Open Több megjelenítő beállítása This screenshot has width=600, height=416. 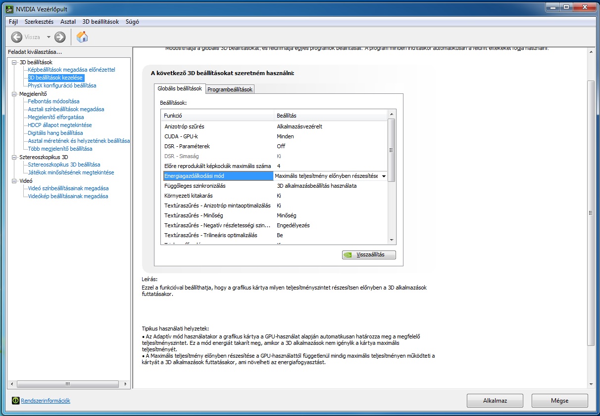click(60, 149)
